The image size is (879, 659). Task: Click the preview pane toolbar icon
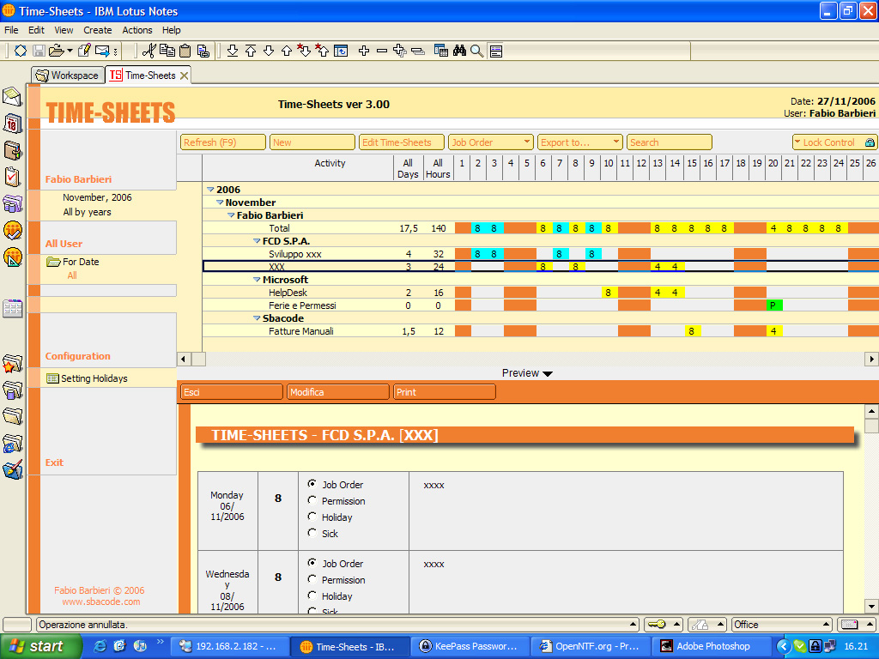click(495, 51)
